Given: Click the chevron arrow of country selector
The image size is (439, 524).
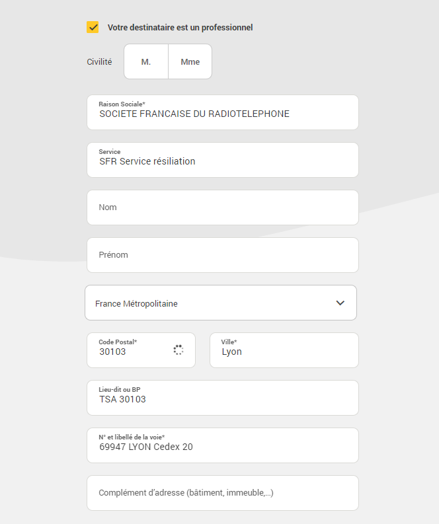Looking at the screenshot, I should pos(340,303).
